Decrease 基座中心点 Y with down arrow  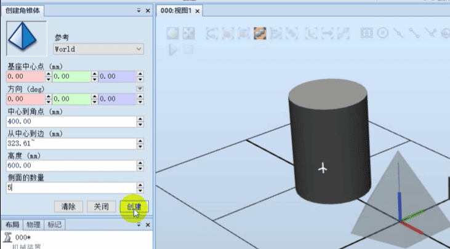point(94,79)
